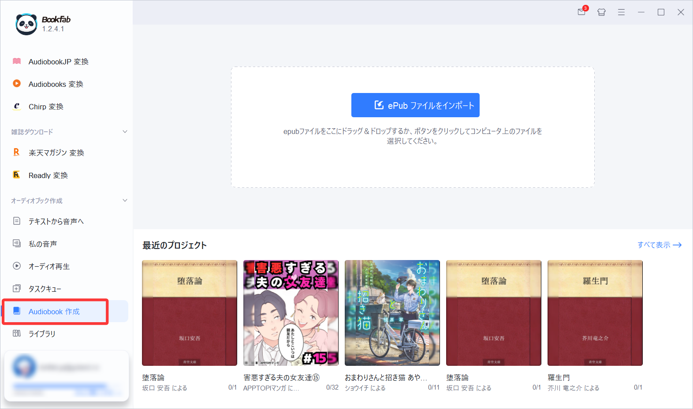Click the Chirp logo icon

(x=17, y=106)
